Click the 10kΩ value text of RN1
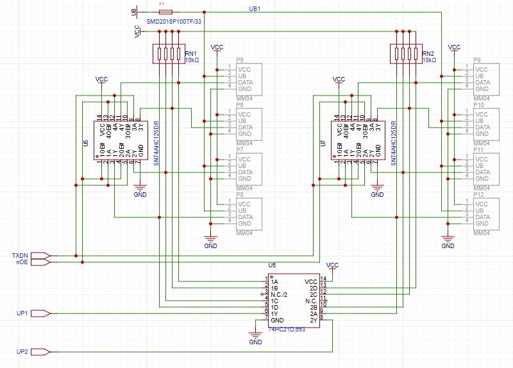The height and width of the screenshot is (368, 513). click(192, 60)
